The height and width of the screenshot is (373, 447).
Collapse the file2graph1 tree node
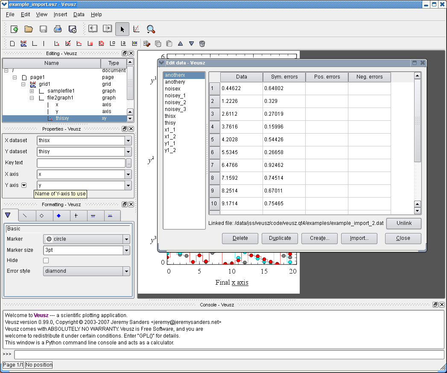pos(32,98)
